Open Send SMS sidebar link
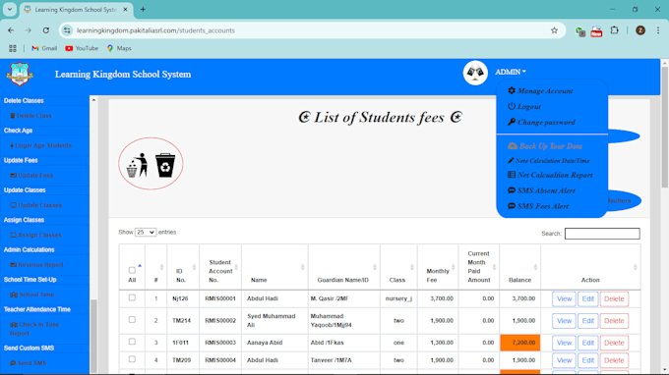669x375 pixels. 29,363
